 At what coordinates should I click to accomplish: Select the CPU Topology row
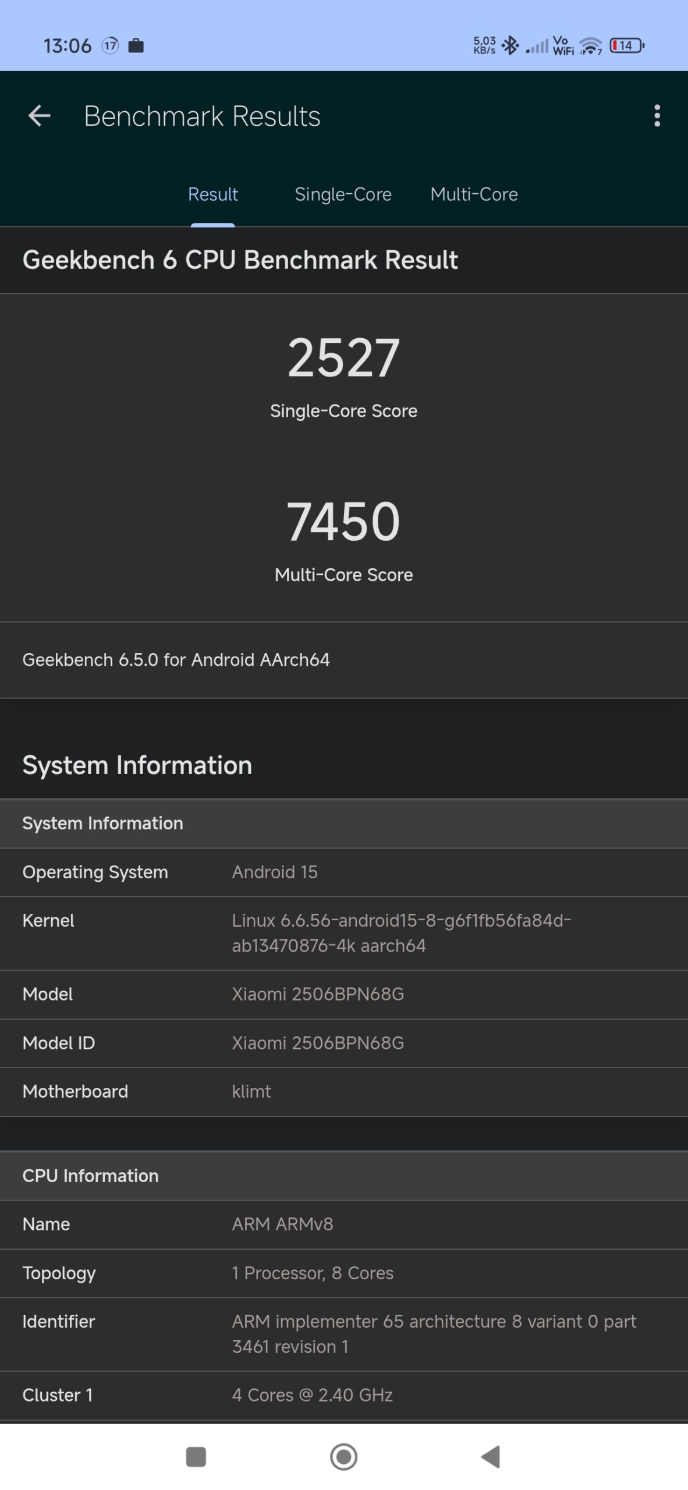tap(343, 1273)
